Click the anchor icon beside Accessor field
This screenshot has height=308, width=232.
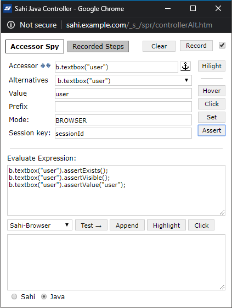point(185,67)
